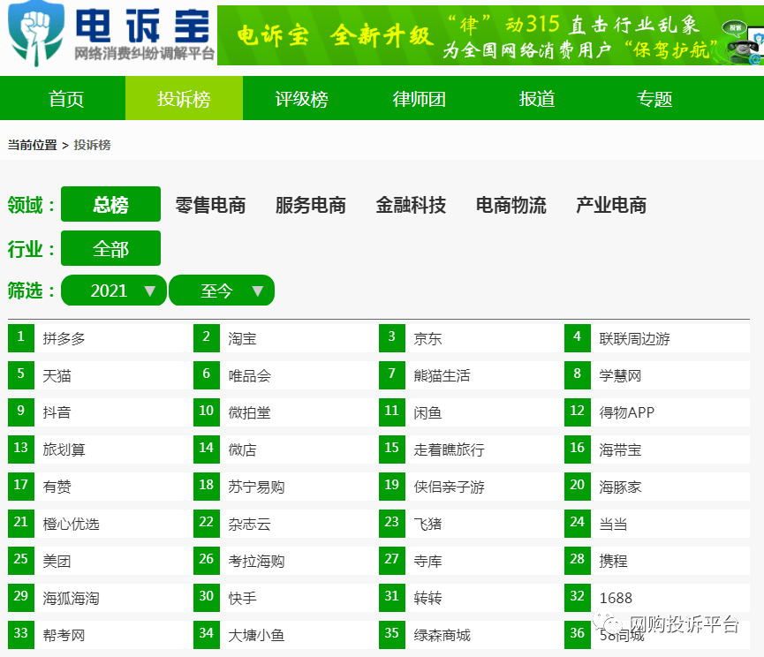
Task: Open the rank 5 entry 天猫
Action: click(57, 375)
